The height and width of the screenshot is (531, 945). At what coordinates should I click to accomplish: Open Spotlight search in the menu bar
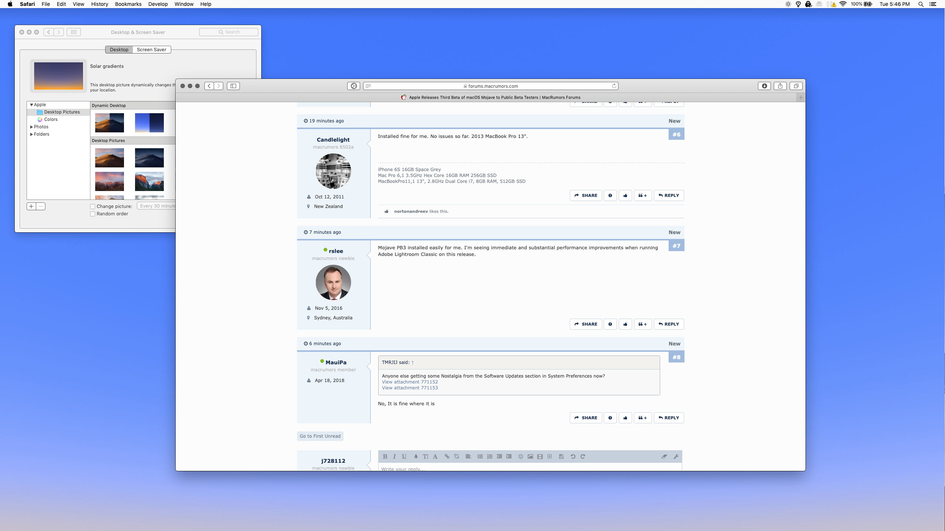921,4
